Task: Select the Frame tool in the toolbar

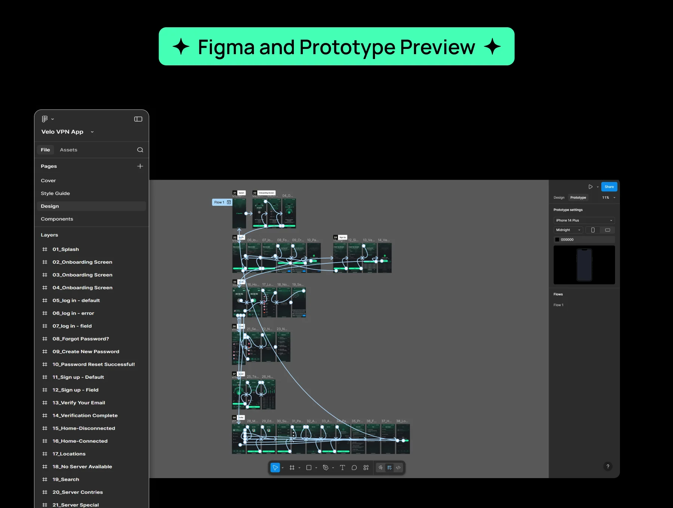Action: coord(292,468)
